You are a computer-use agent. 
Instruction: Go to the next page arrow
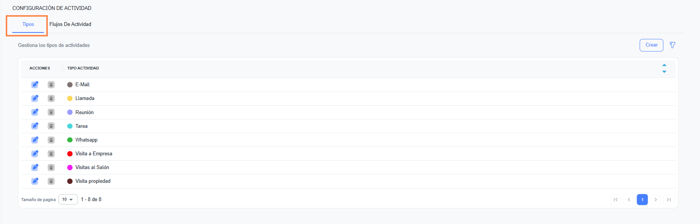656,200
